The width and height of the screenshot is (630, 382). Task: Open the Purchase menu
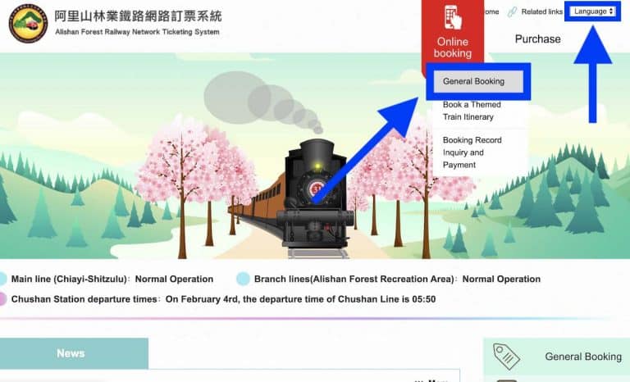point(537,39)
